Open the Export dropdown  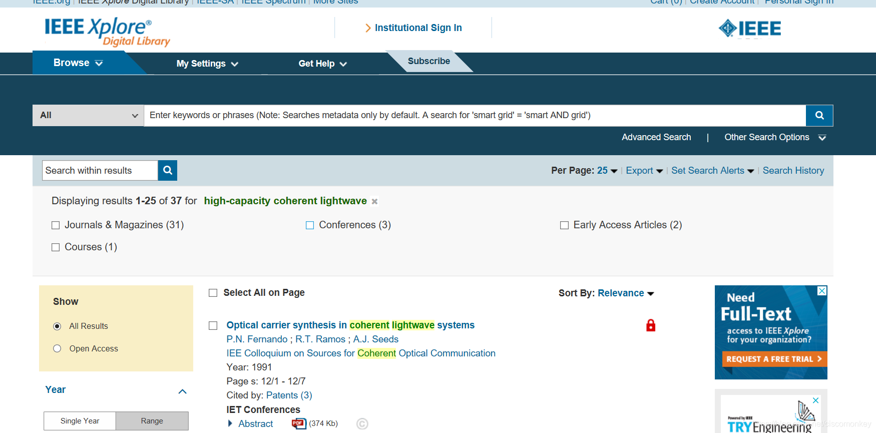(x=644, y=171)
